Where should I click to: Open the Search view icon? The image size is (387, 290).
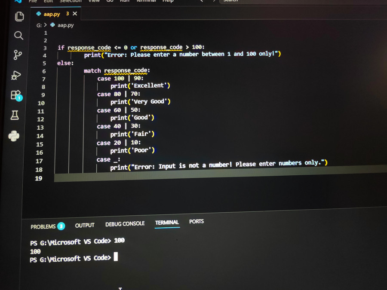(18, 36)
